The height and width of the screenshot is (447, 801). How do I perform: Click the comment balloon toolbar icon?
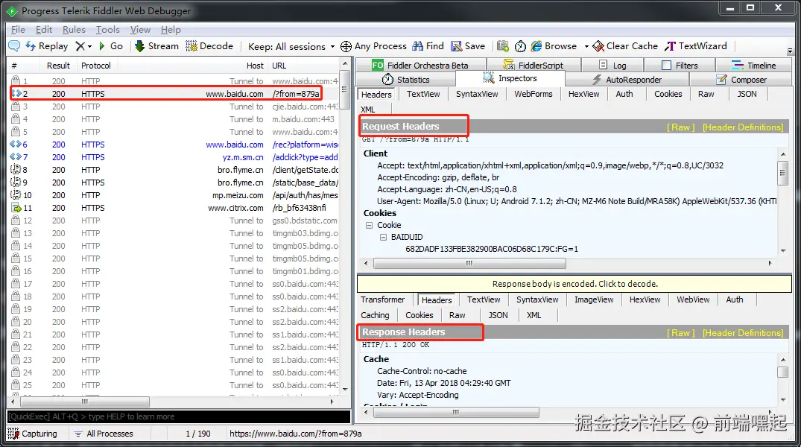pos(14,46)
